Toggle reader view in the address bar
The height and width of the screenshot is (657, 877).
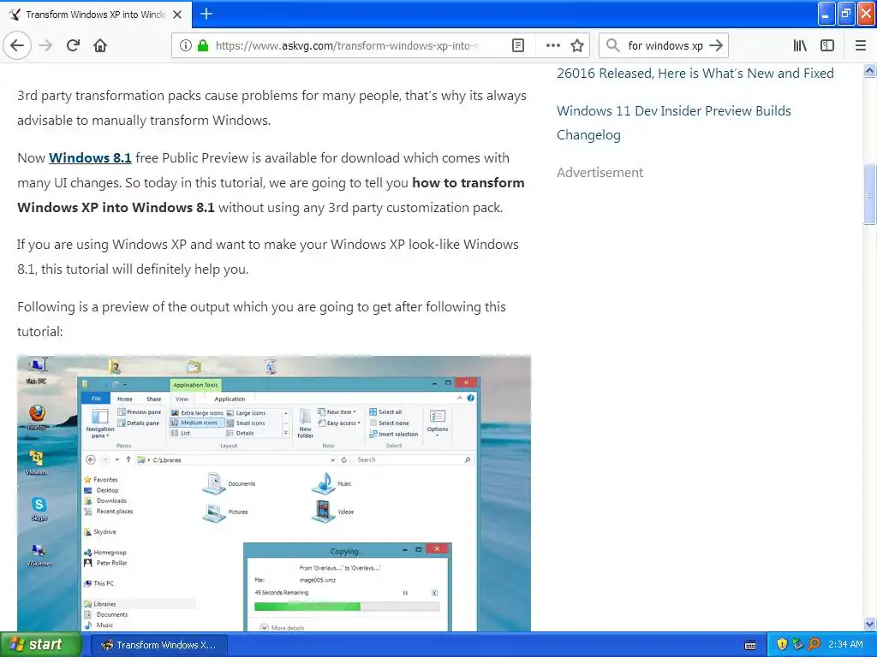pyautogui.click(x=518, y=45)
